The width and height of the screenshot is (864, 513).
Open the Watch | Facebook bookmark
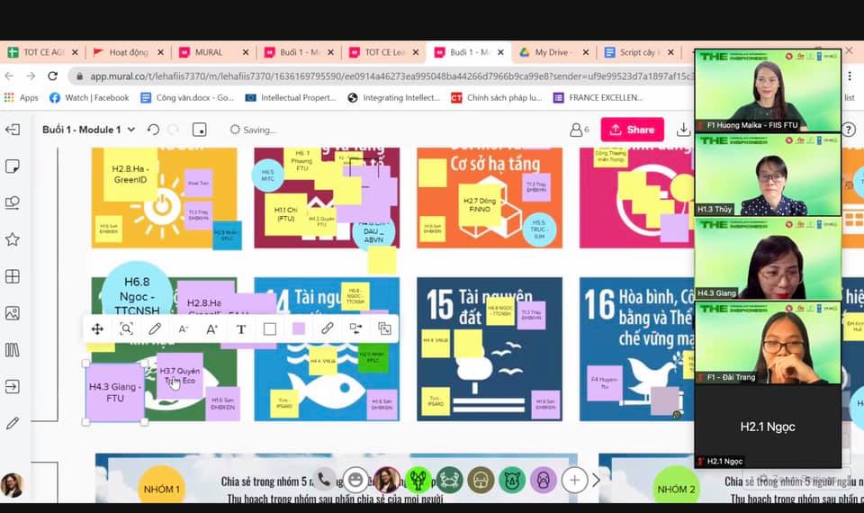click(x=89, y=97)
